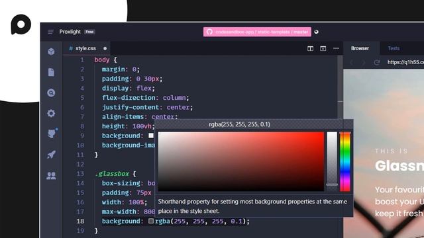Click the white color swatch on line 9

click(151, 136)
